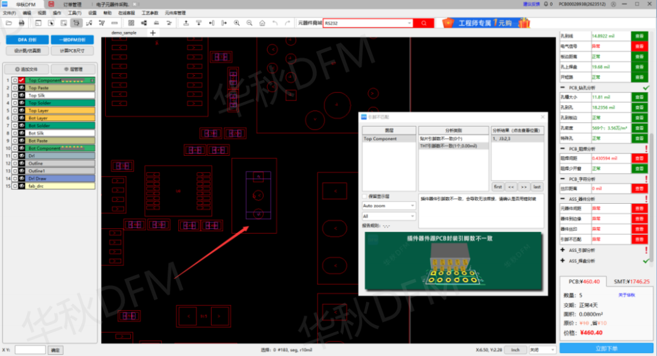657x356 pixels.
Task: Click the zoom in magnifier icon
Action: (237, 23)
